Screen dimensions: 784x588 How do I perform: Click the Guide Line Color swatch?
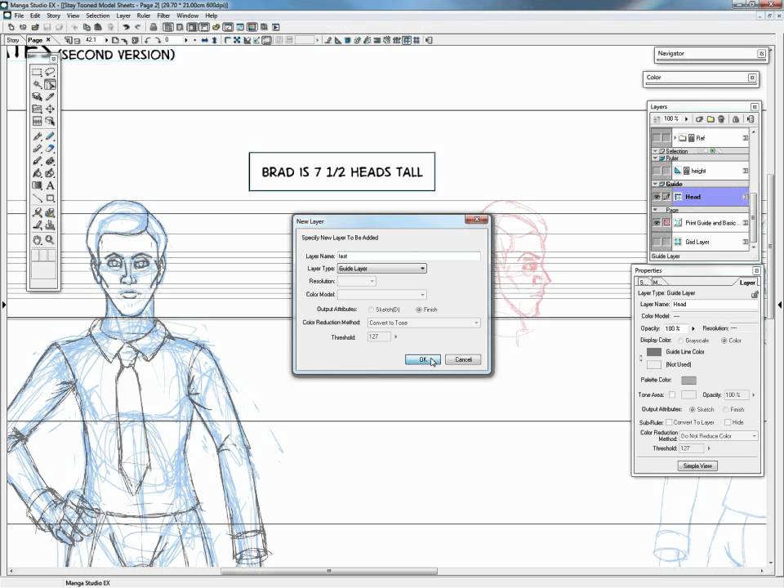654,352
